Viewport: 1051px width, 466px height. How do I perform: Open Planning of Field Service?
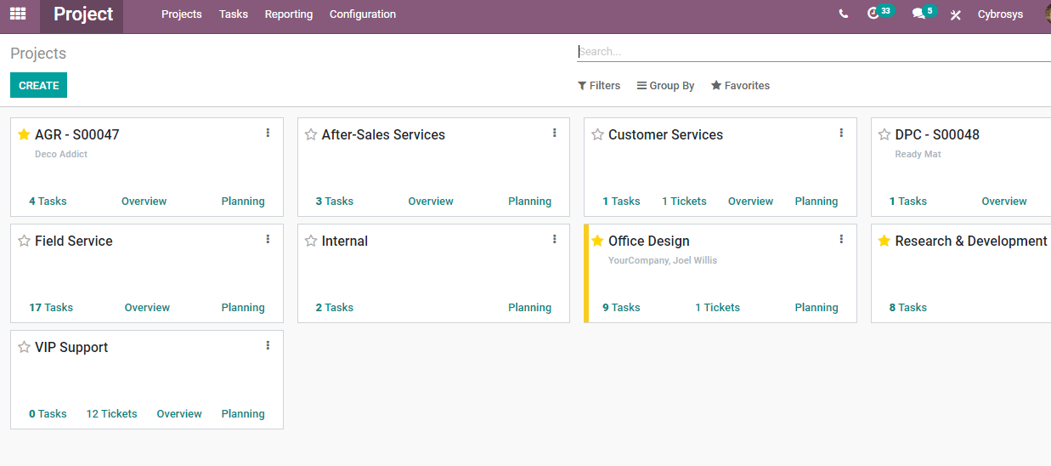pos(243,308)
